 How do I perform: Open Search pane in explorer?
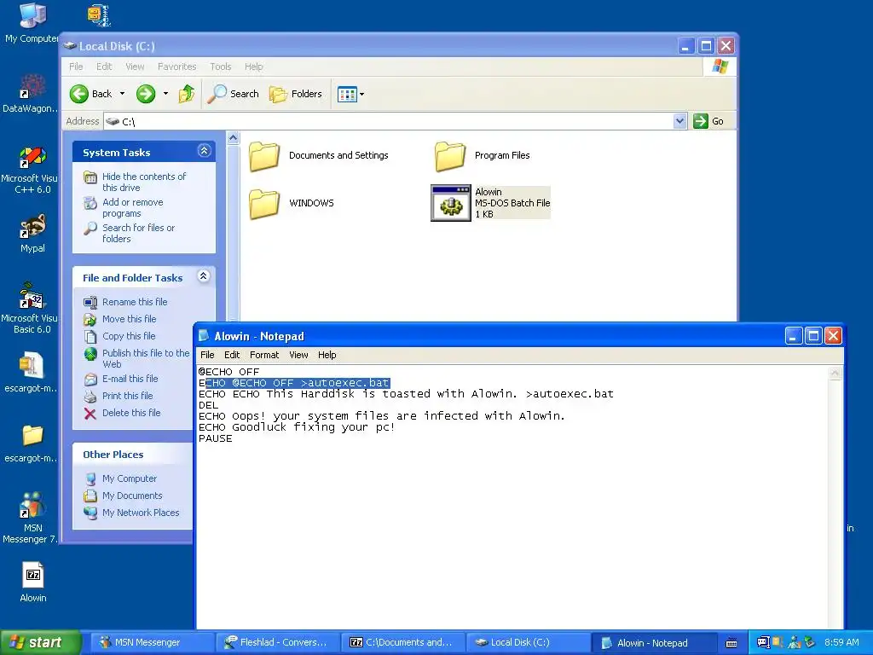(x=233, y=94)
